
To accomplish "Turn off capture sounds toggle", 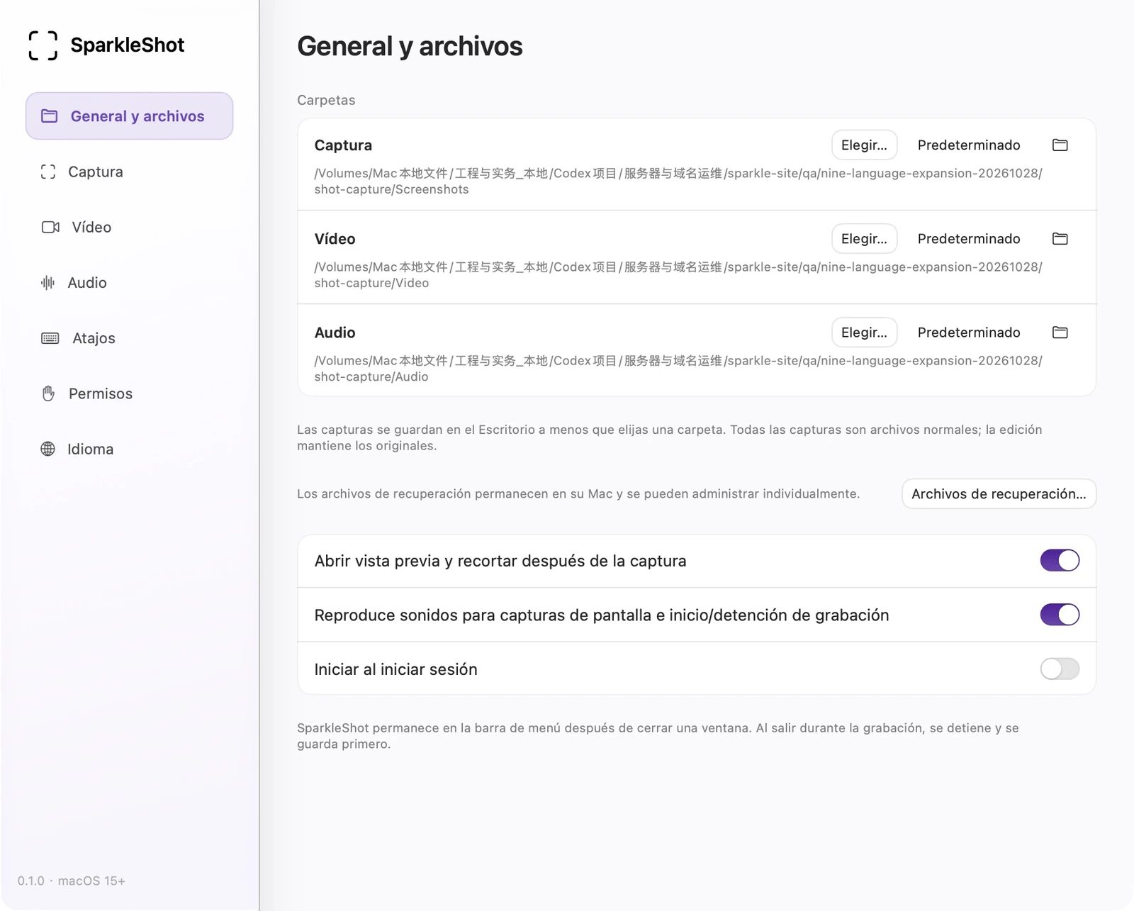I will 1060,615.
